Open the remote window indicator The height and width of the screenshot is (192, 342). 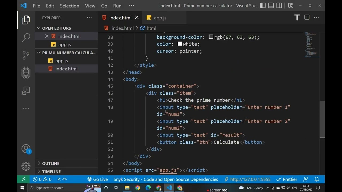23,179
